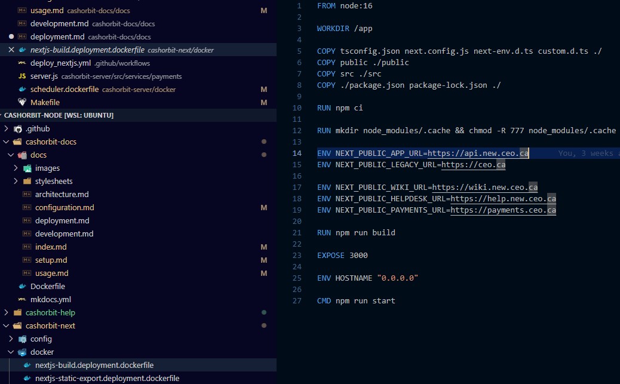Open configuration.md in the docs folder
620x384 pixels.
65,208
